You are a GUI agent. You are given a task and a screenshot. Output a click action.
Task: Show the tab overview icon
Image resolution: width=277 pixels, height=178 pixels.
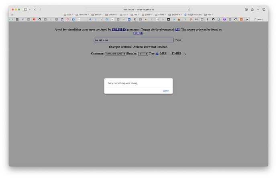pyautogui.click(x=264, y=10)
